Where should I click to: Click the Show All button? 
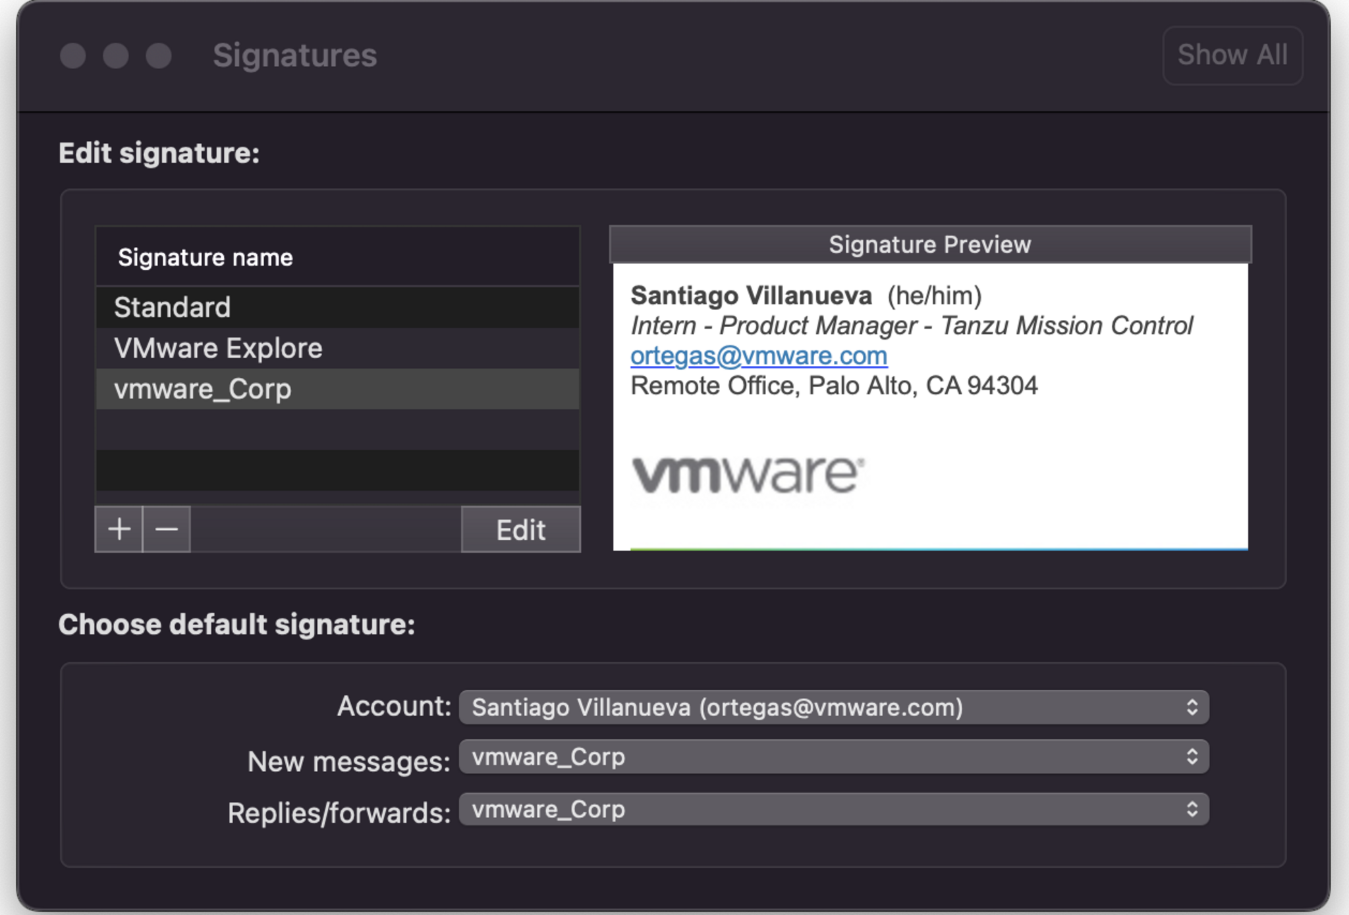tap(1232, 55)
